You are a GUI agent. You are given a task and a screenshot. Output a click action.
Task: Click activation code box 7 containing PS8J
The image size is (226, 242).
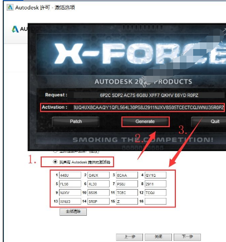point(127,184)
